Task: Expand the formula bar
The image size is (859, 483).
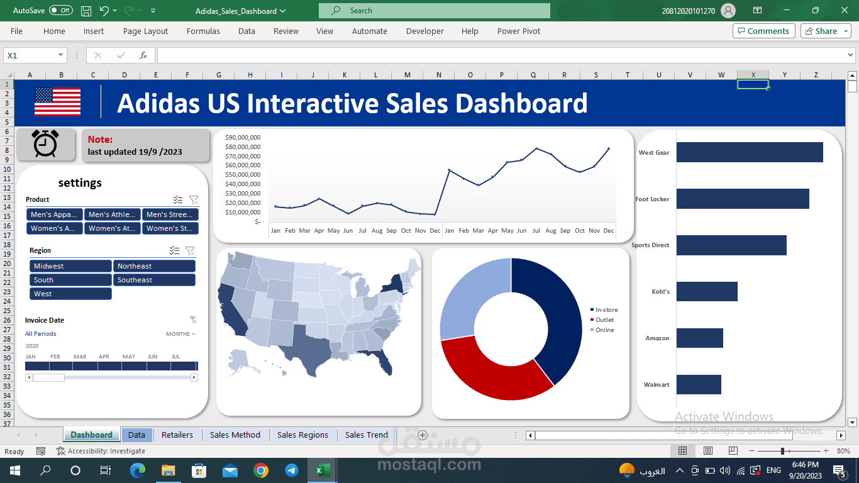Action: (851, 55)
